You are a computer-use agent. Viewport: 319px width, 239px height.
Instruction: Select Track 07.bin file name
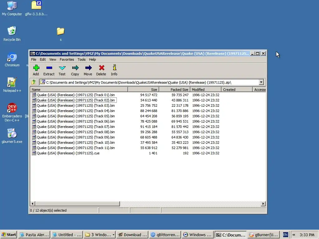point(76,127)
